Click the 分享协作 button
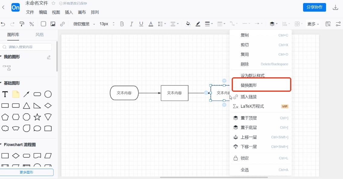 [315, 7]
